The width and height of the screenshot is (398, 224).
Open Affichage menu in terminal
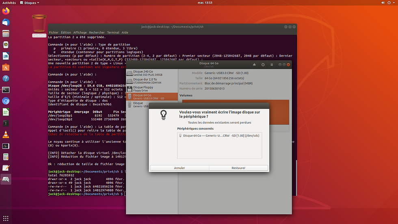tap(80, 33)
